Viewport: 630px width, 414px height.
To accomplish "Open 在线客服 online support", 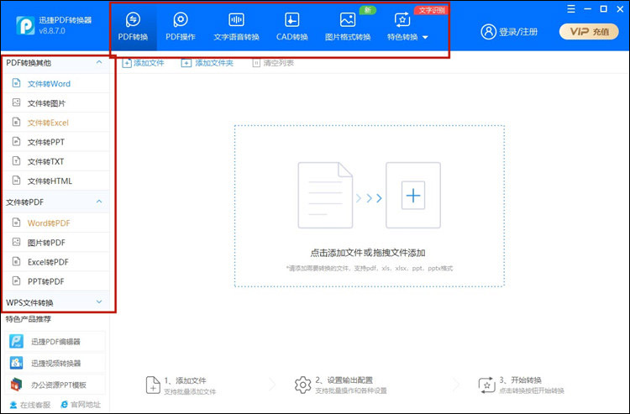I will 30,405.
